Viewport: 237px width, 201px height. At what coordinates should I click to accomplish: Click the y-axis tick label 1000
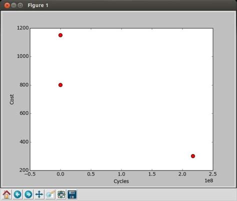click(23, 56)
